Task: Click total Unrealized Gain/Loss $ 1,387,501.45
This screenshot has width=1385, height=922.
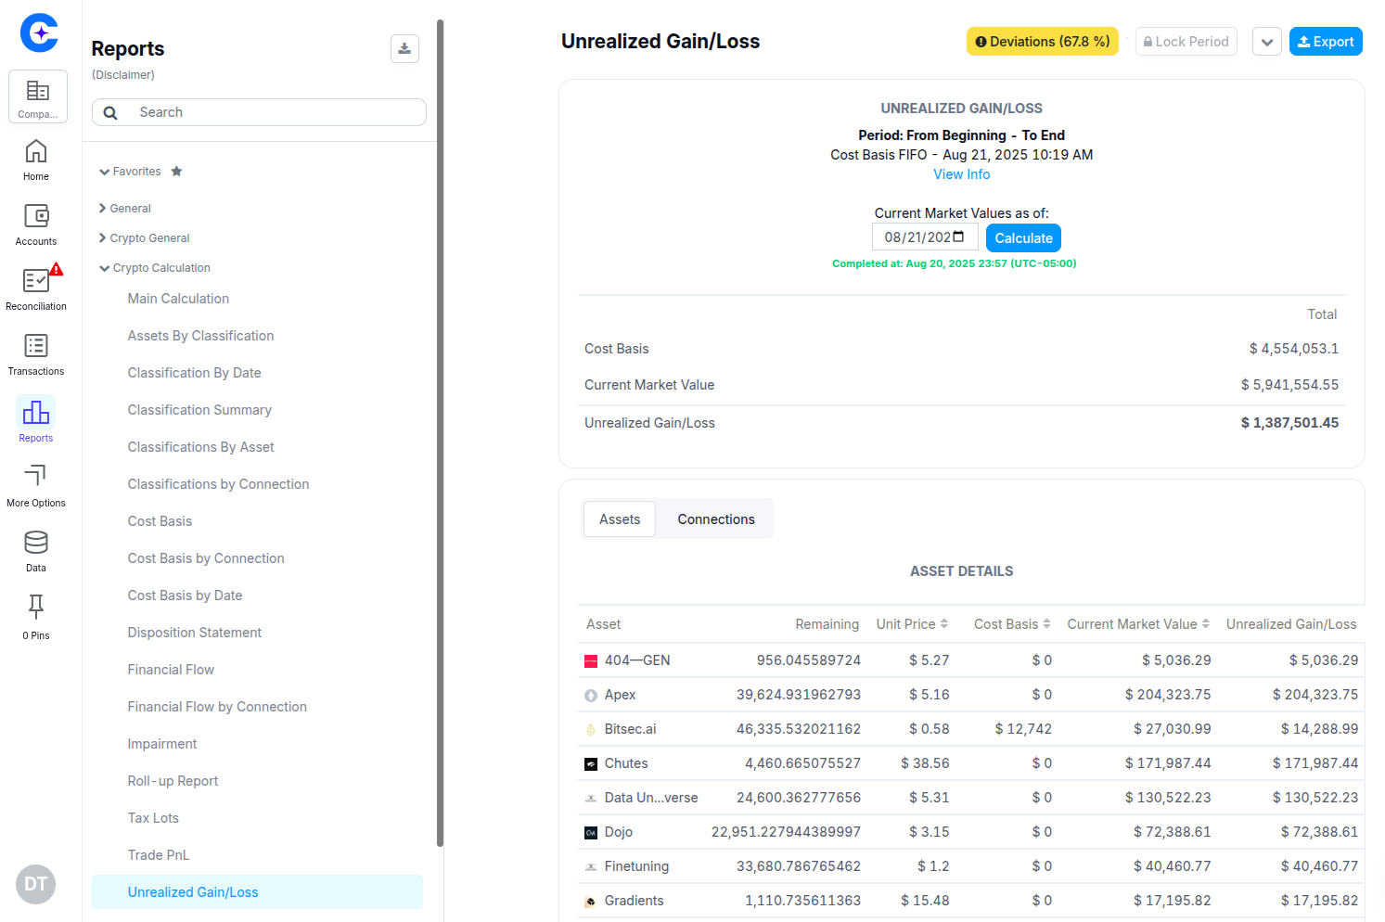Action: (x=1289, y=423)
